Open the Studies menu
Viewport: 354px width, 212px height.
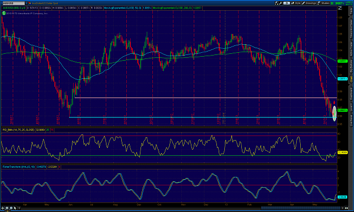(x=323, y=3)
